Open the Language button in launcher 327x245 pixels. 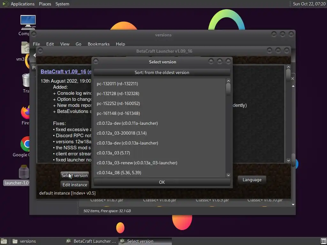252,180
